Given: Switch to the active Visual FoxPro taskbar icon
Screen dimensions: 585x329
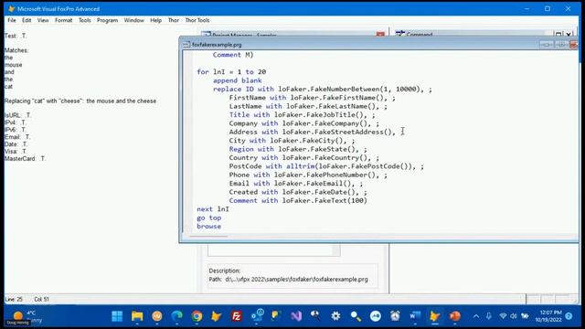Looking at the screenshot, I should tap(435, 316).
